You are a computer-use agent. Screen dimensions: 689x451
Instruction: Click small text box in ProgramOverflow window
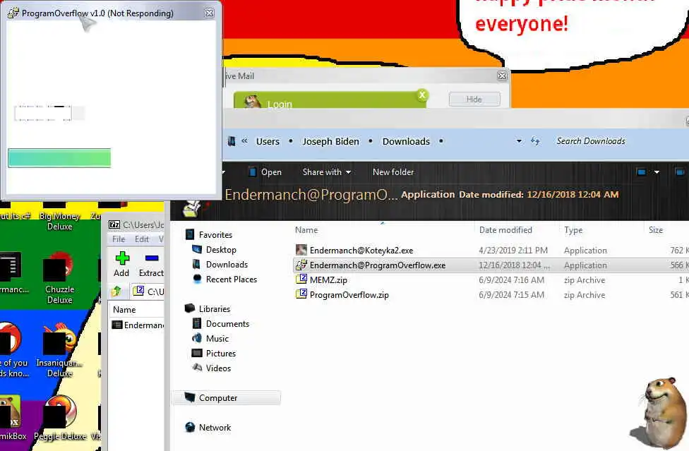click(x=43, y=113)
